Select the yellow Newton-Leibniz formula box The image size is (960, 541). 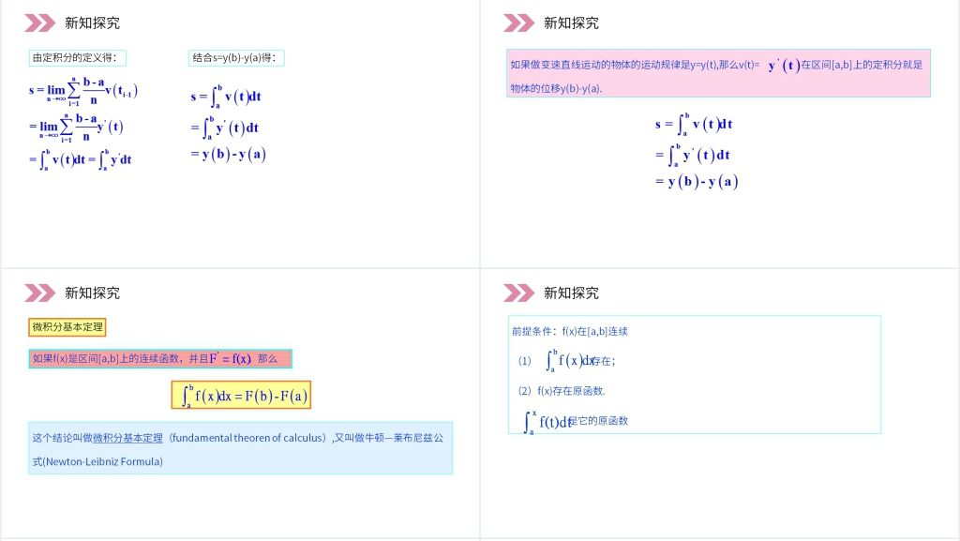click(241, 396)
